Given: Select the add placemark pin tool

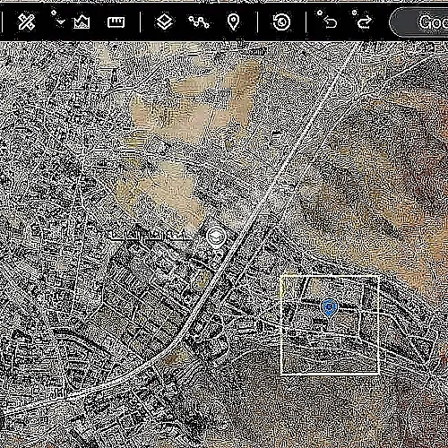Looking at the screenshot, I should 233,22.
